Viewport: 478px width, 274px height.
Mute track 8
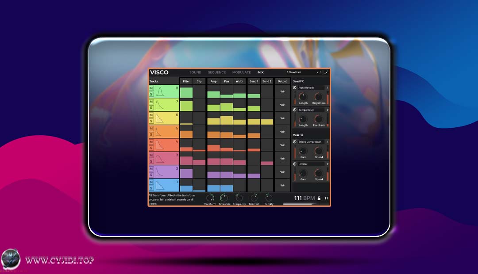[x=151, y=88]
